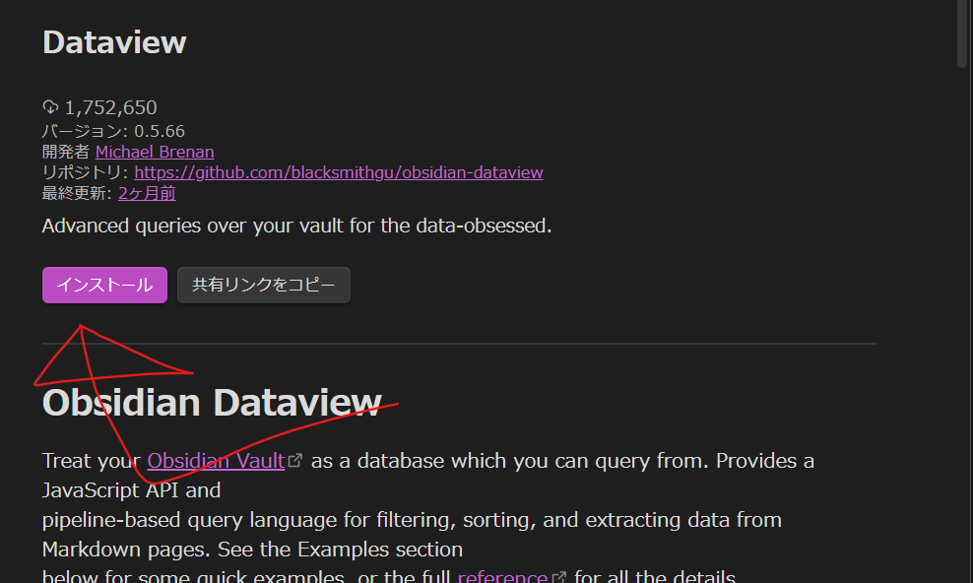Click the Dataview page title
973x583 pixels.
113,42
